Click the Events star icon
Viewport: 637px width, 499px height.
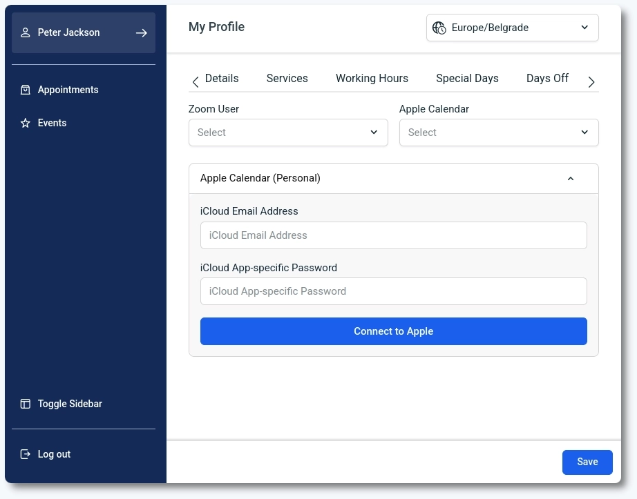point(26,123)
